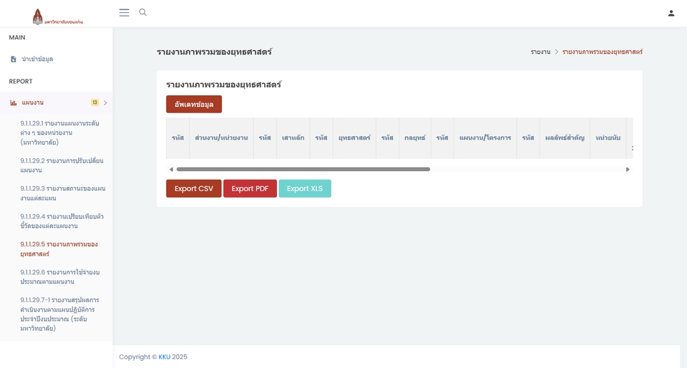
Task: Select 9.1.1.29.4 รายงานเปรียบเทียบตัวชี้วัด
Action: [62, 221]
